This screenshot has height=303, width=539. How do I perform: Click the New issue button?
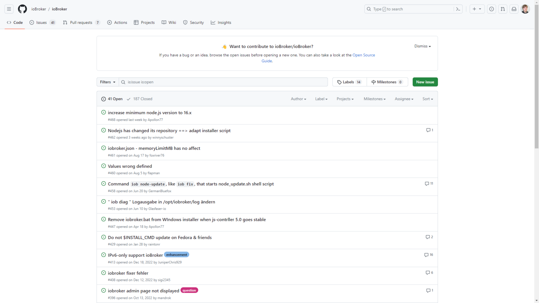[x=425, y=82]
